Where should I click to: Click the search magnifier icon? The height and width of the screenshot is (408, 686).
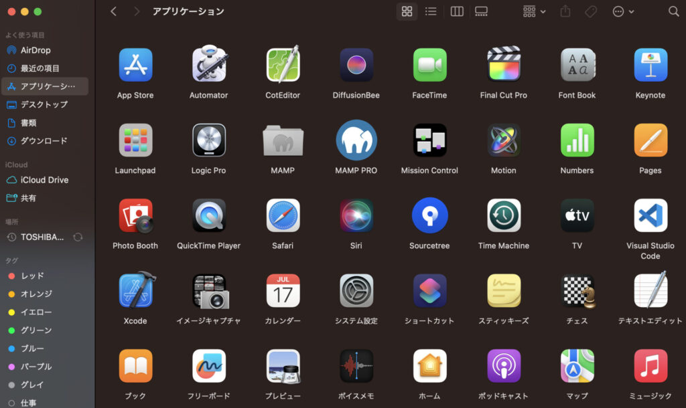click(673, 11)
